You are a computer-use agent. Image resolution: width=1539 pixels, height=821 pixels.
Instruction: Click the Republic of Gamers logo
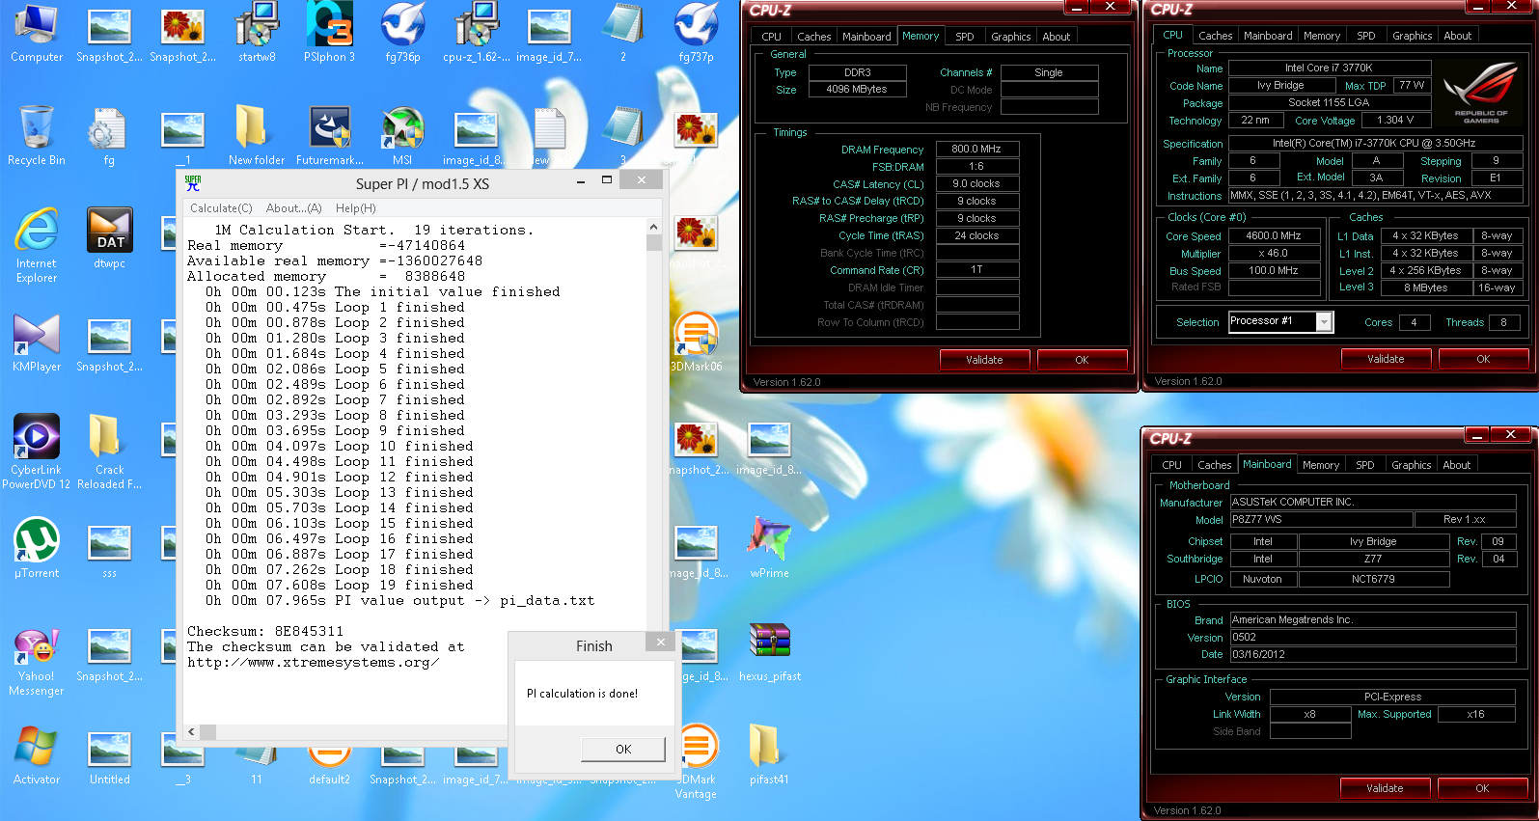click(1480, 94)
